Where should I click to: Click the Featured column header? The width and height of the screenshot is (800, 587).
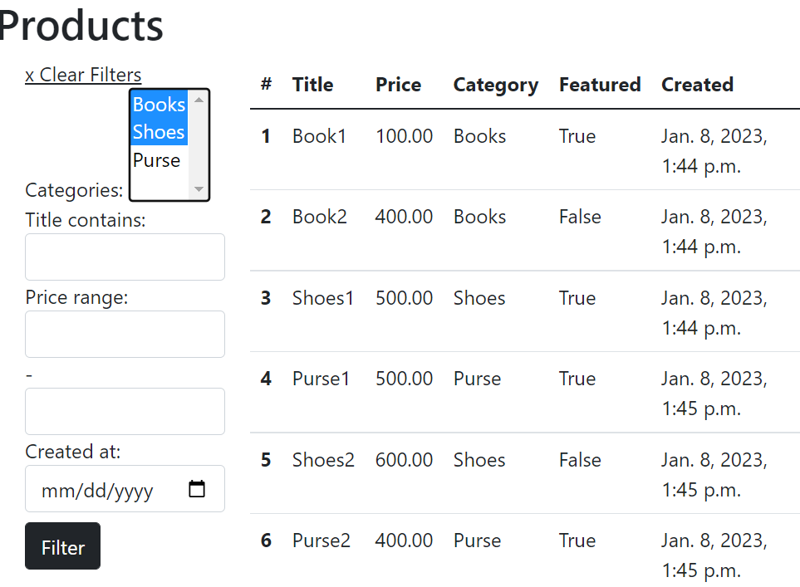(600, 84)
